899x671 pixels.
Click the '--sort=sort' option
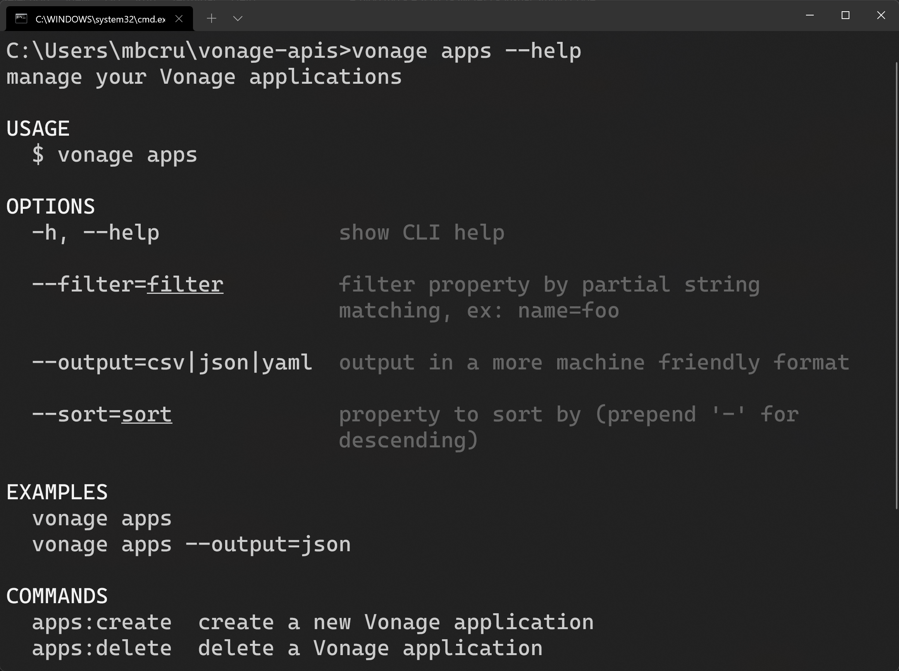point(102,414)
